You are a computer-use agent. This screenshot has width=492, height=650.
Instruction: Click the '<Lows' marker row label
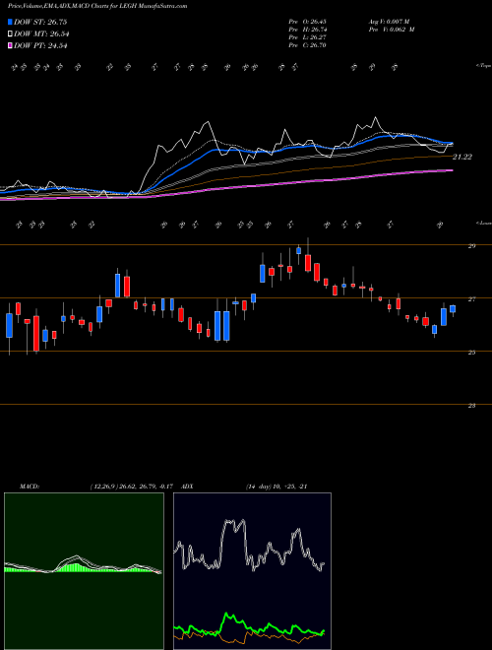(x=484, y=224)
